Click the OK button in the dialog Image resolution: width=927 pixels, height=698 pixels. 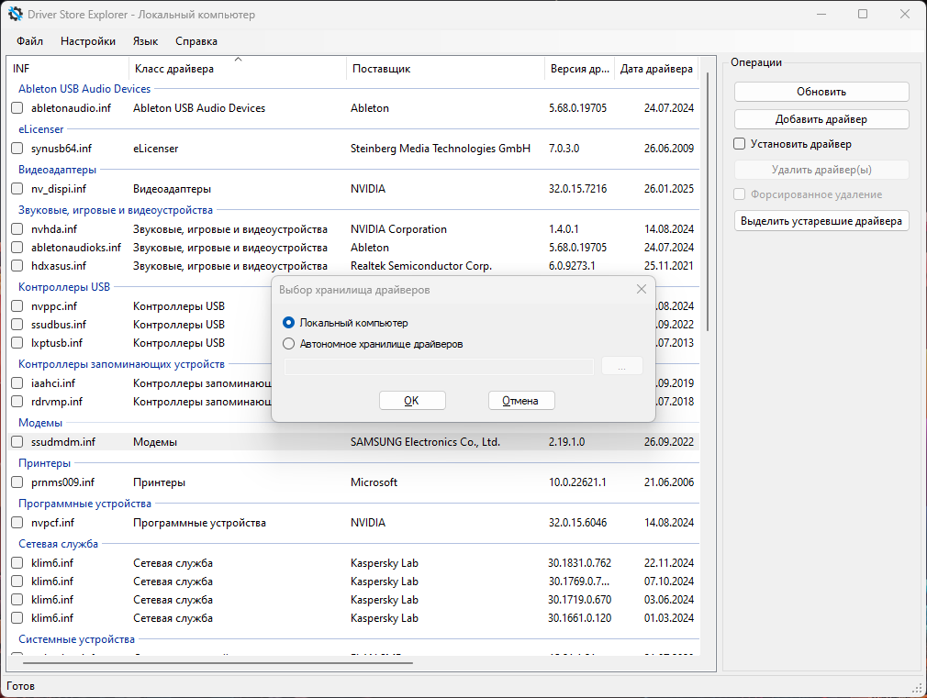click(x=412, y=401)
